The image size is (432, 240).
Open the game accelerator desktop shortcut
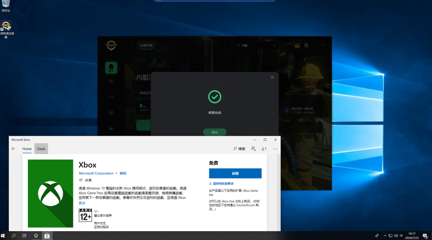[7, 29]
